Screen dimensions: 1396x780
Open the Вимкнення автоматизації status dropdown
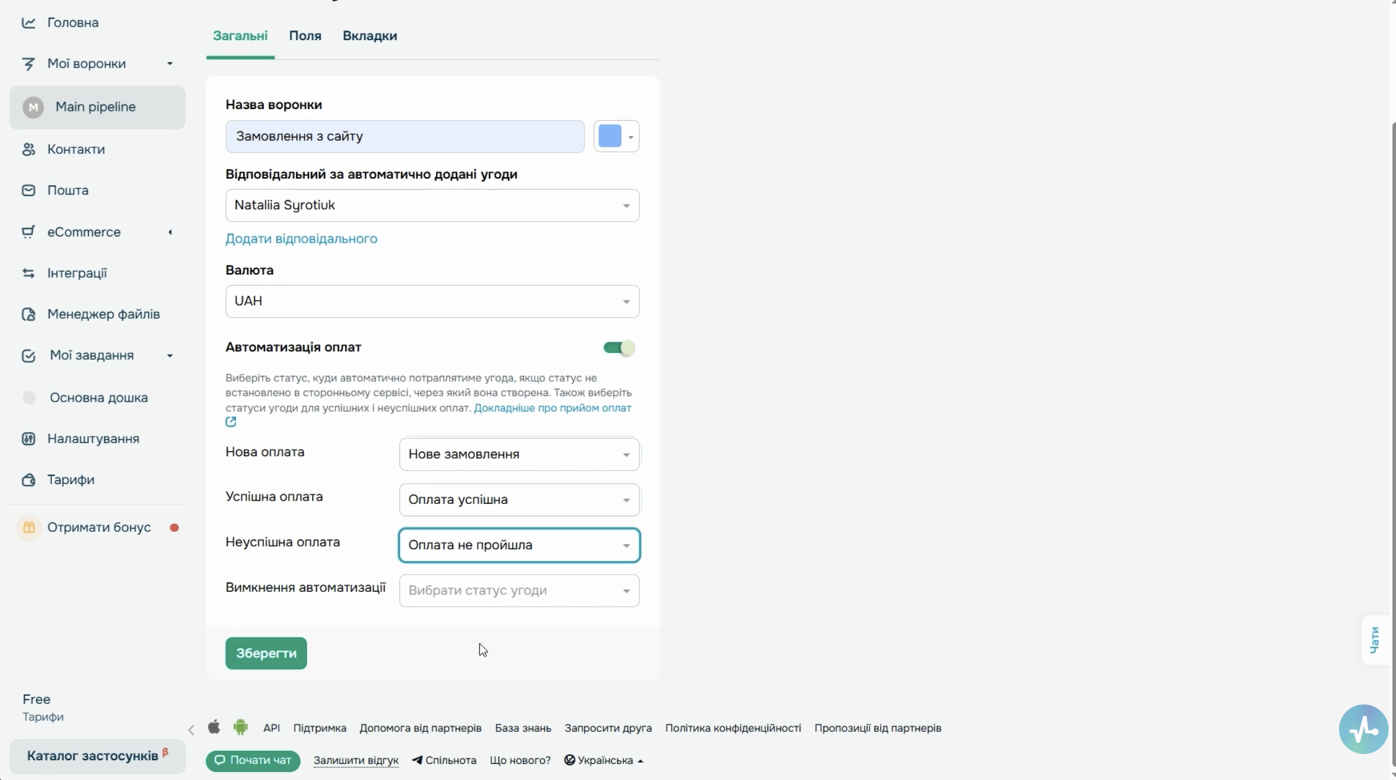[x=519, y=591]
